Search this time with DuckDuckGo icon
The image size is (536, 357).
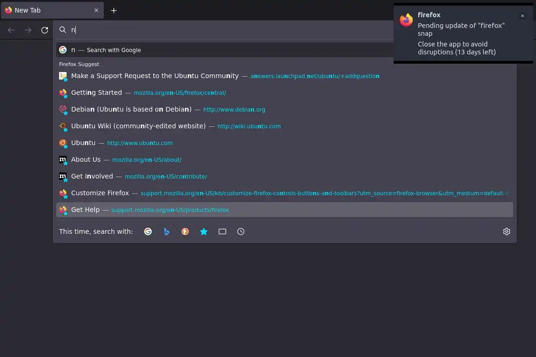[x=185, y=231]
